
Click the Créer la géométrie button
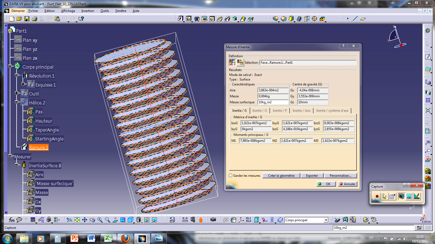[x=281, y=176]
